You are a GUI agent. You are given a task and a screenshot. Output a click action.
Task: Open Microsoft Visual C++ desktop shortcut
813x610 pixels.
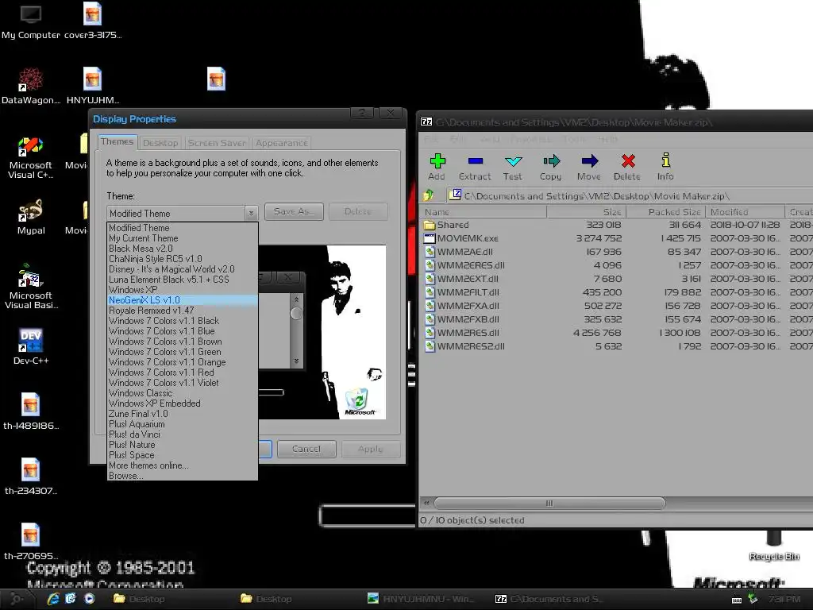click(x=31, y=158)
